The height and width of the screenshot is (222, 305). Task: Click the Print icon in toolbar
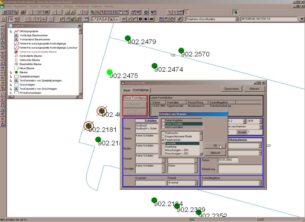tap(23, 12)
